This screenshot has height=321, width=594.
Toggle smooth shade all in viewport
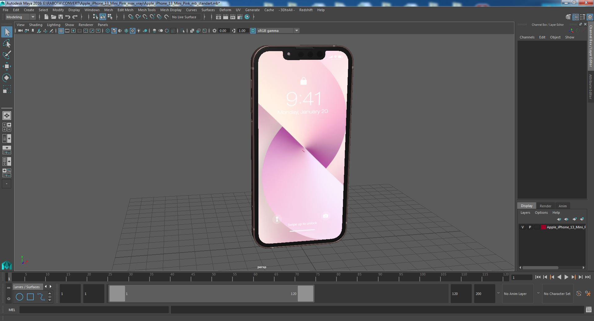[114, 31]
